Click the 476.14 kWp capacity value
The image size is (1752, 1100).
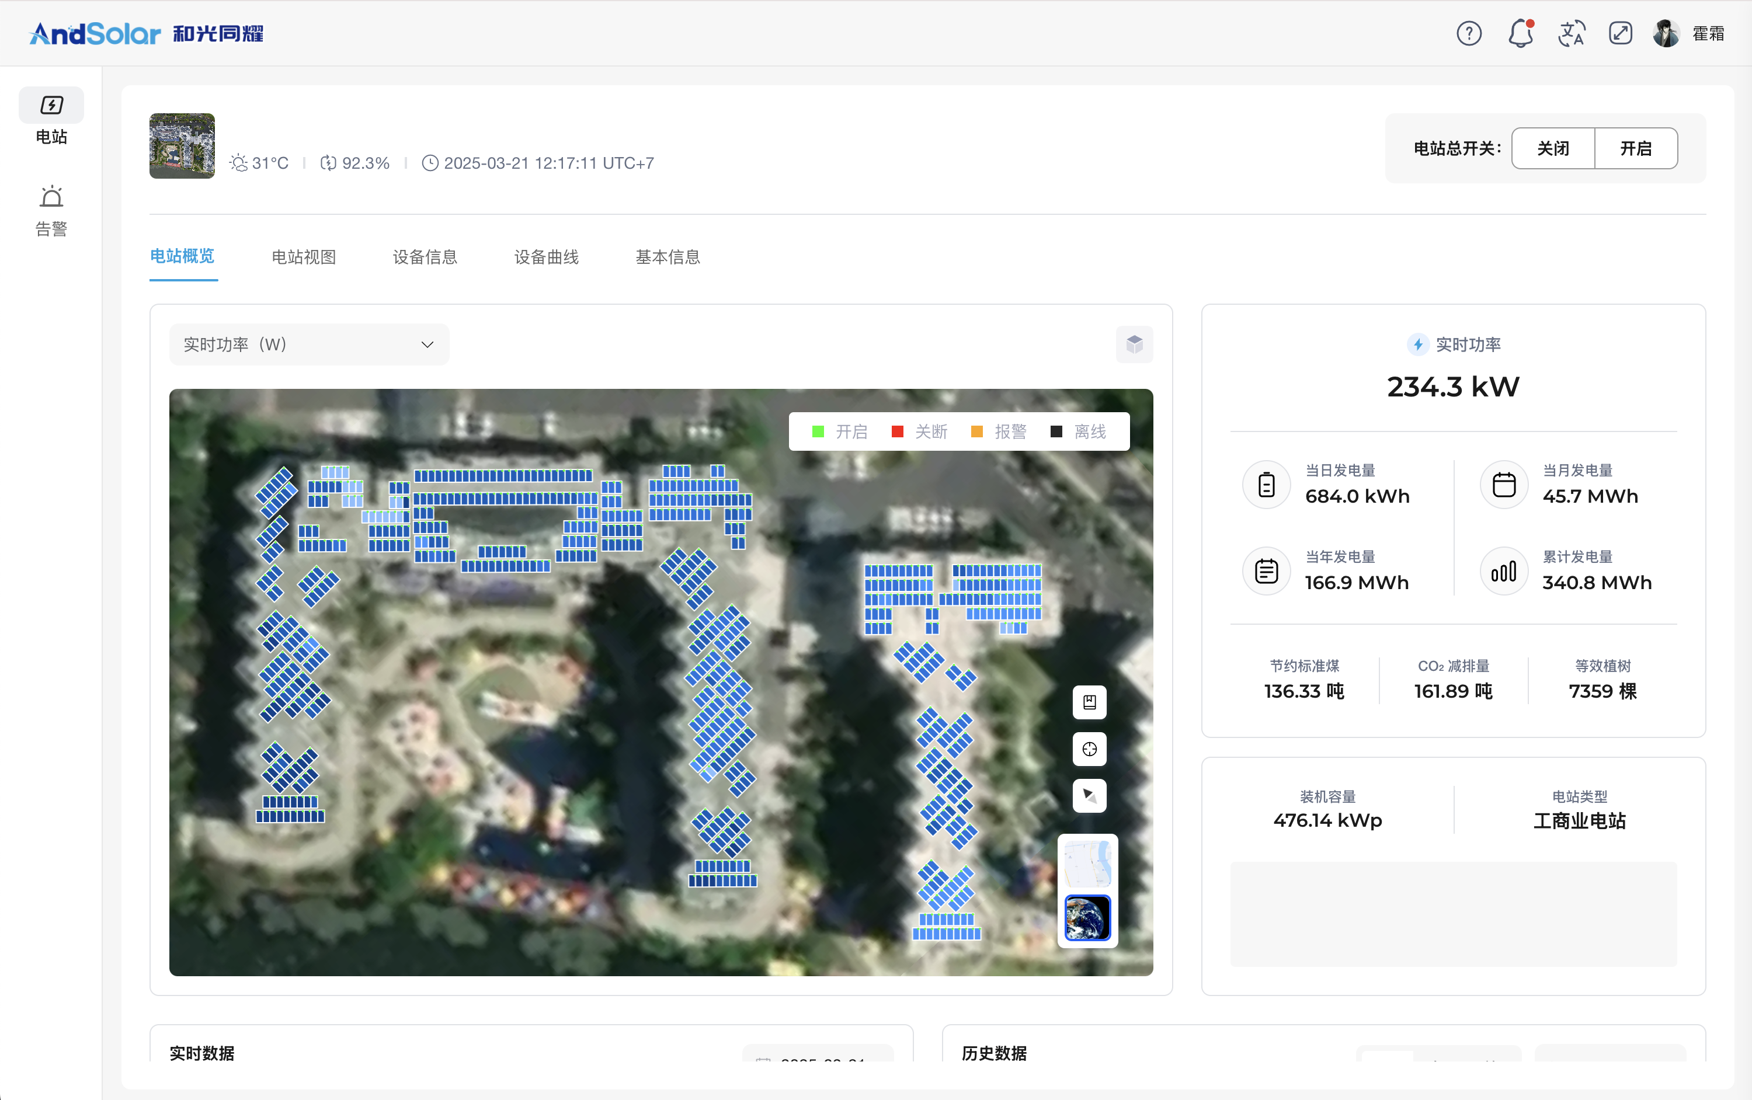tap(1328, 821)
